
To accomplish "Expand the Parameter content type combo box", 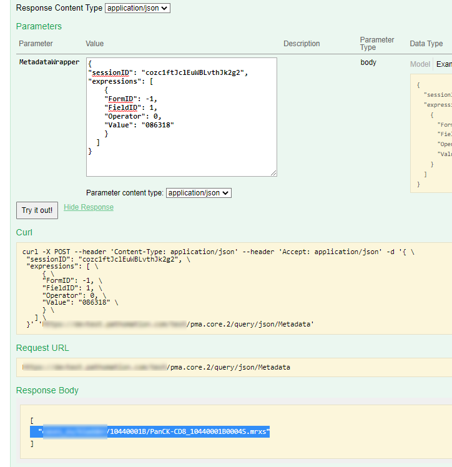I will point(199,193).
